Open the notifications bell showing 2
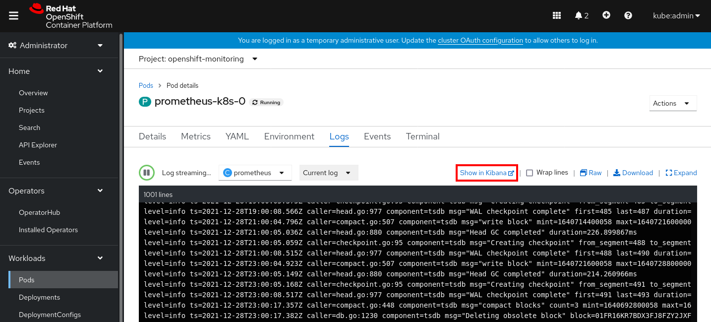Screen dimensions: 711x322 (x=582, y=15)
